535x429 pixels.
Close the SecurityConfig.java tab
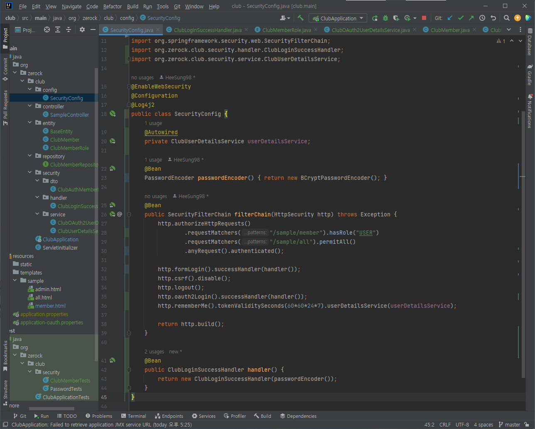(158, 30)
